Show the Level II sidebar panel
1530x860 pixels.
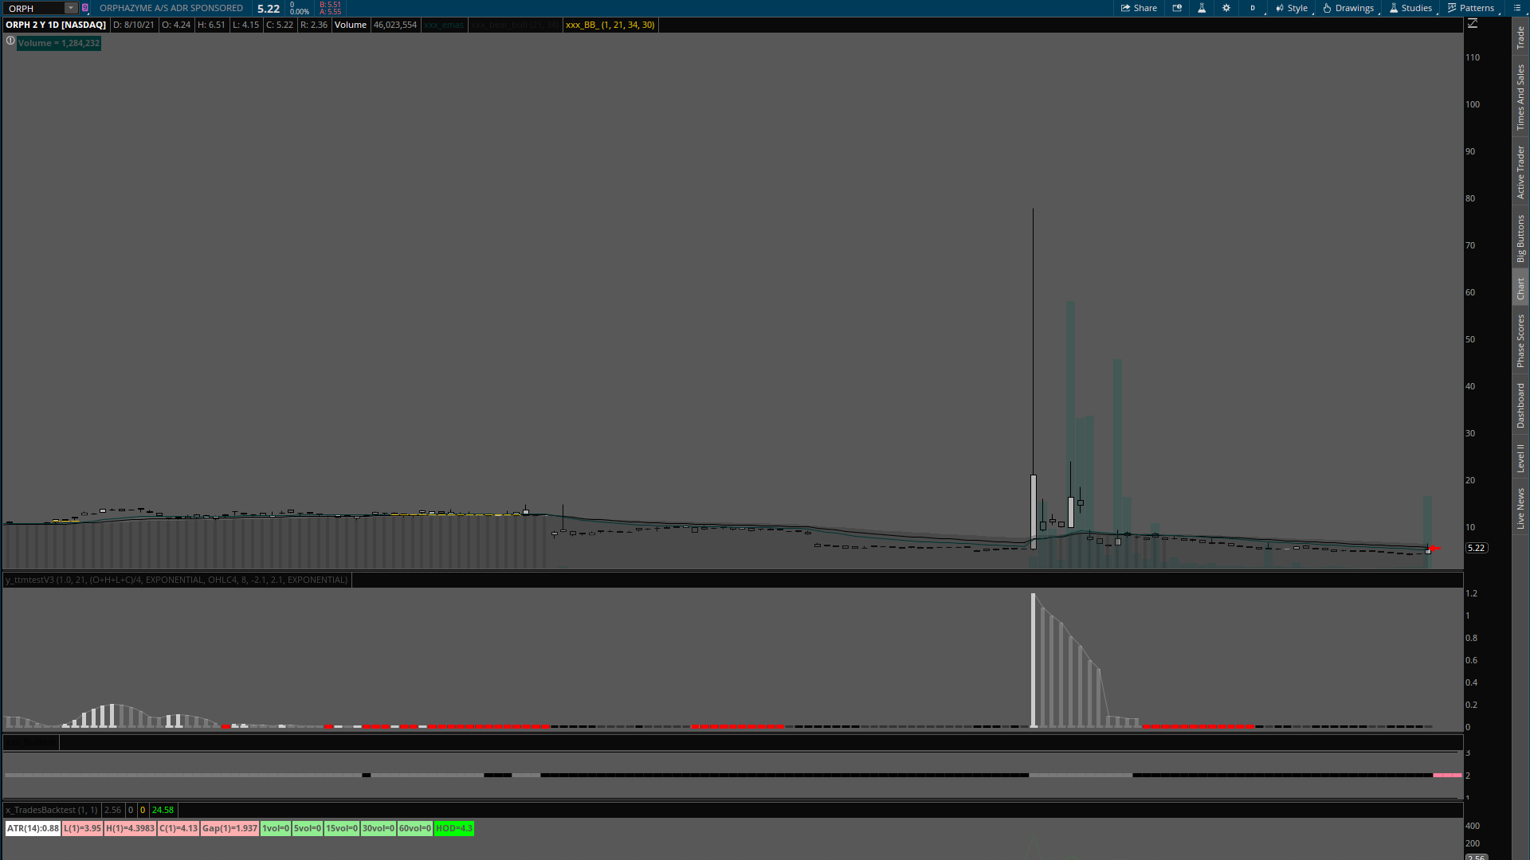pyautogui.click(x=1520, y=458)
